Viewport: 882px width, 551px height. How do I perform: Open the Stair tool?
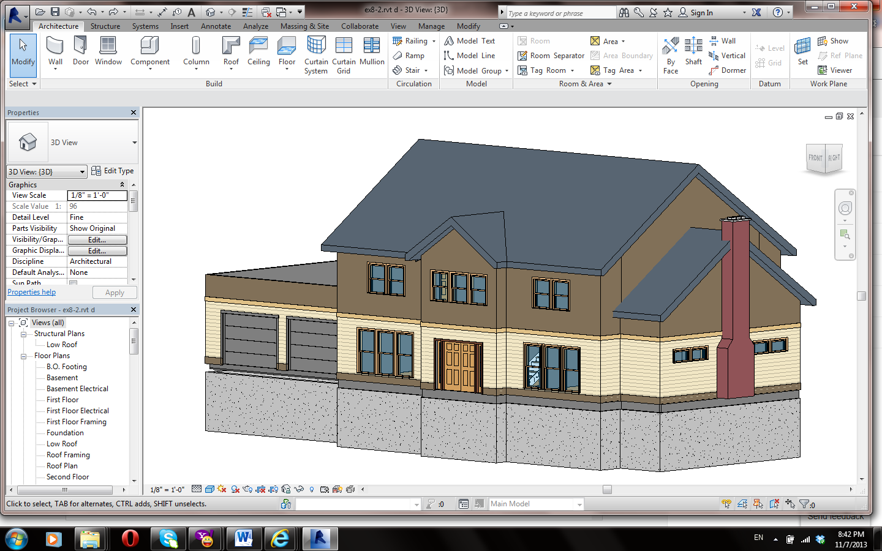(x=410, y=70)
